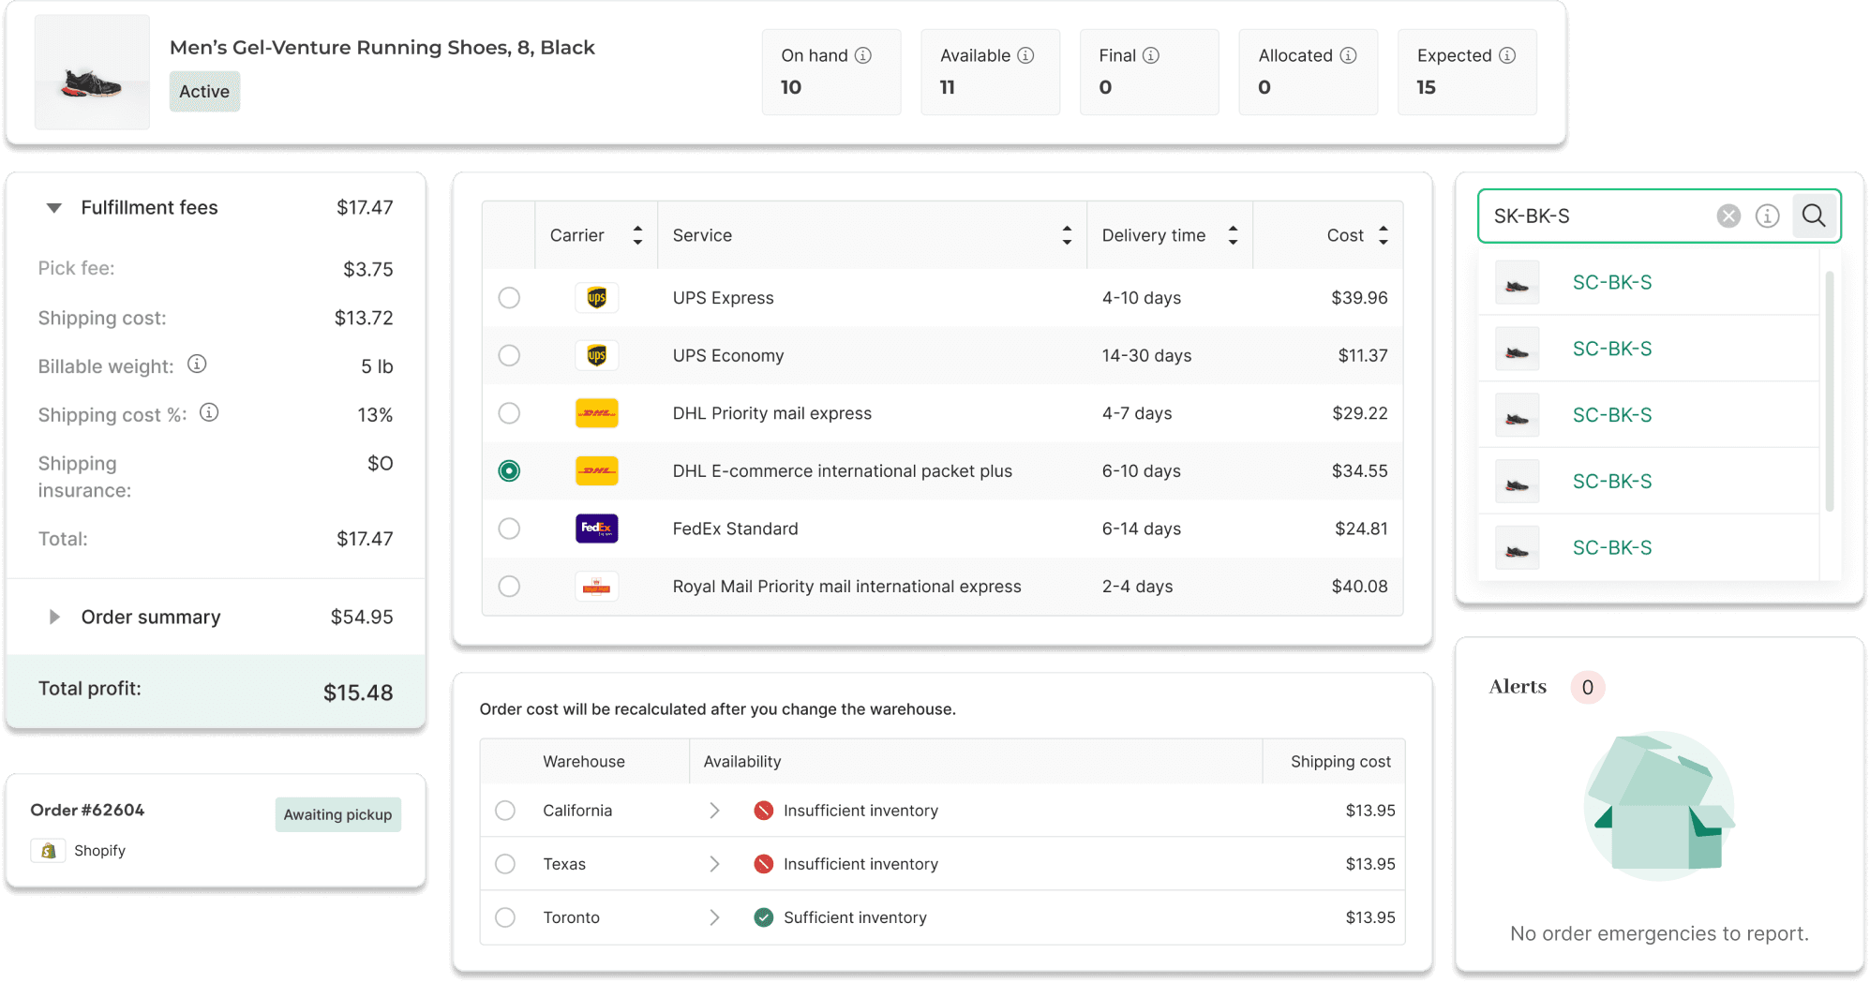The width and height of the screenshot is (1870, 983).
Task: Select the Toronto warehouse radio button
Action: 505,917
